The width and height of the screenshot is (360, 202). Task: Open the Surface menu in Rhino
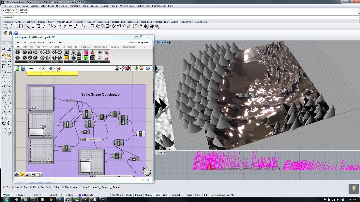(35, 6)
